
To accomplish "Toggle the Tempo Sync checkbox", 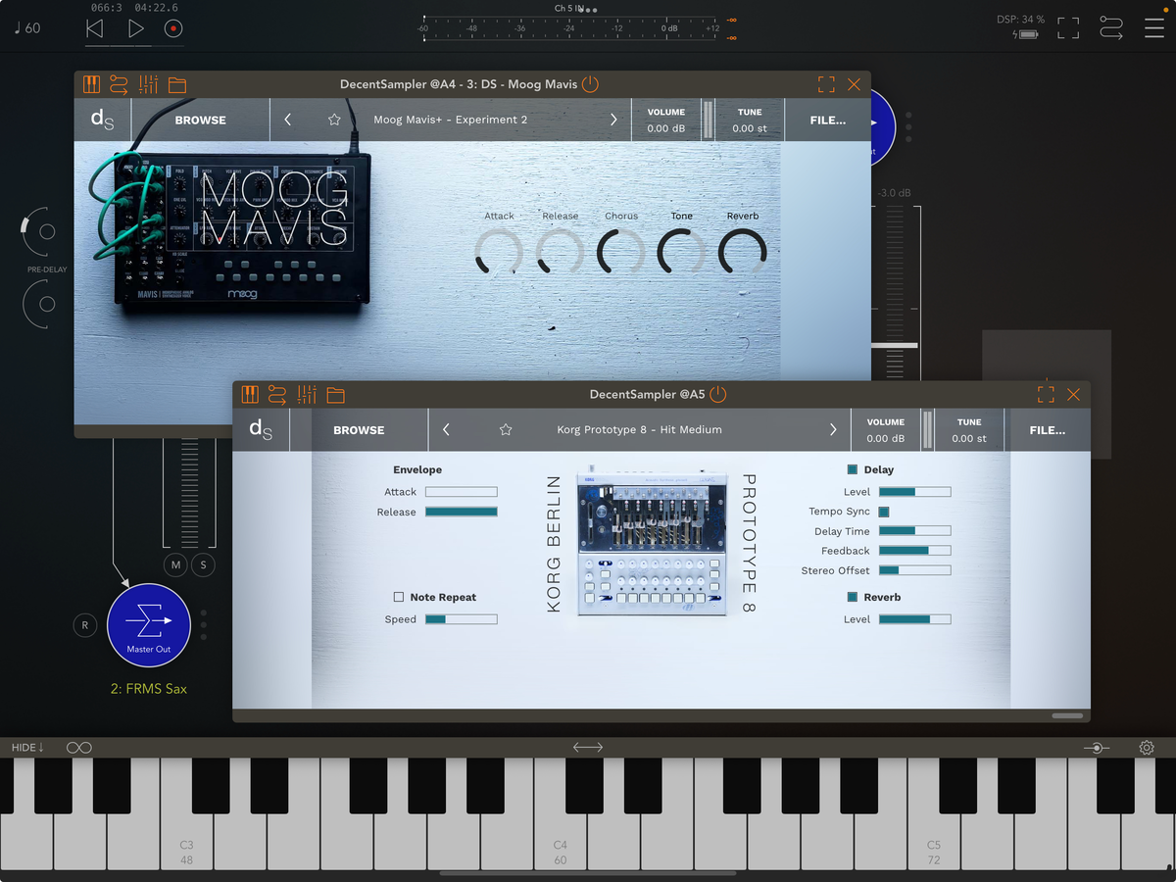I will point(884,512).
